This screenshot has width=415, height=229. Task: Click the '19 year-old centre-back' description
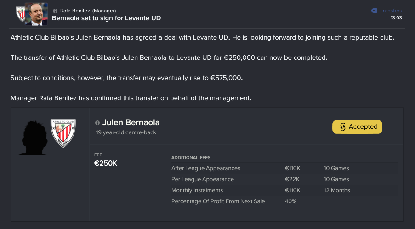point(126,132)
